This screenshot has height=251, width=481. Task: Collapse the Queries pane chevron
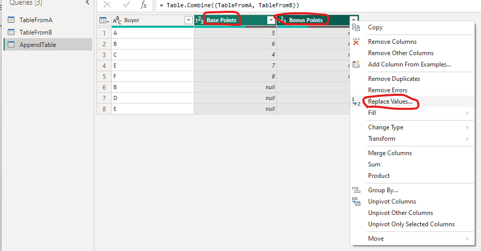click(x=88, y=3)
